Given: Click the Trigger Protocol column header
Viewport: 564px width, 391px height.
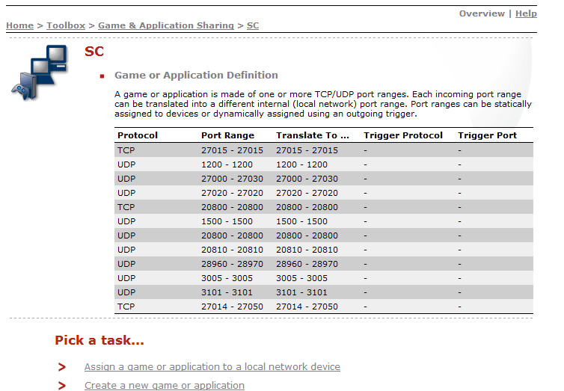Looking at the screenshot, I should (x=403, y=135).
